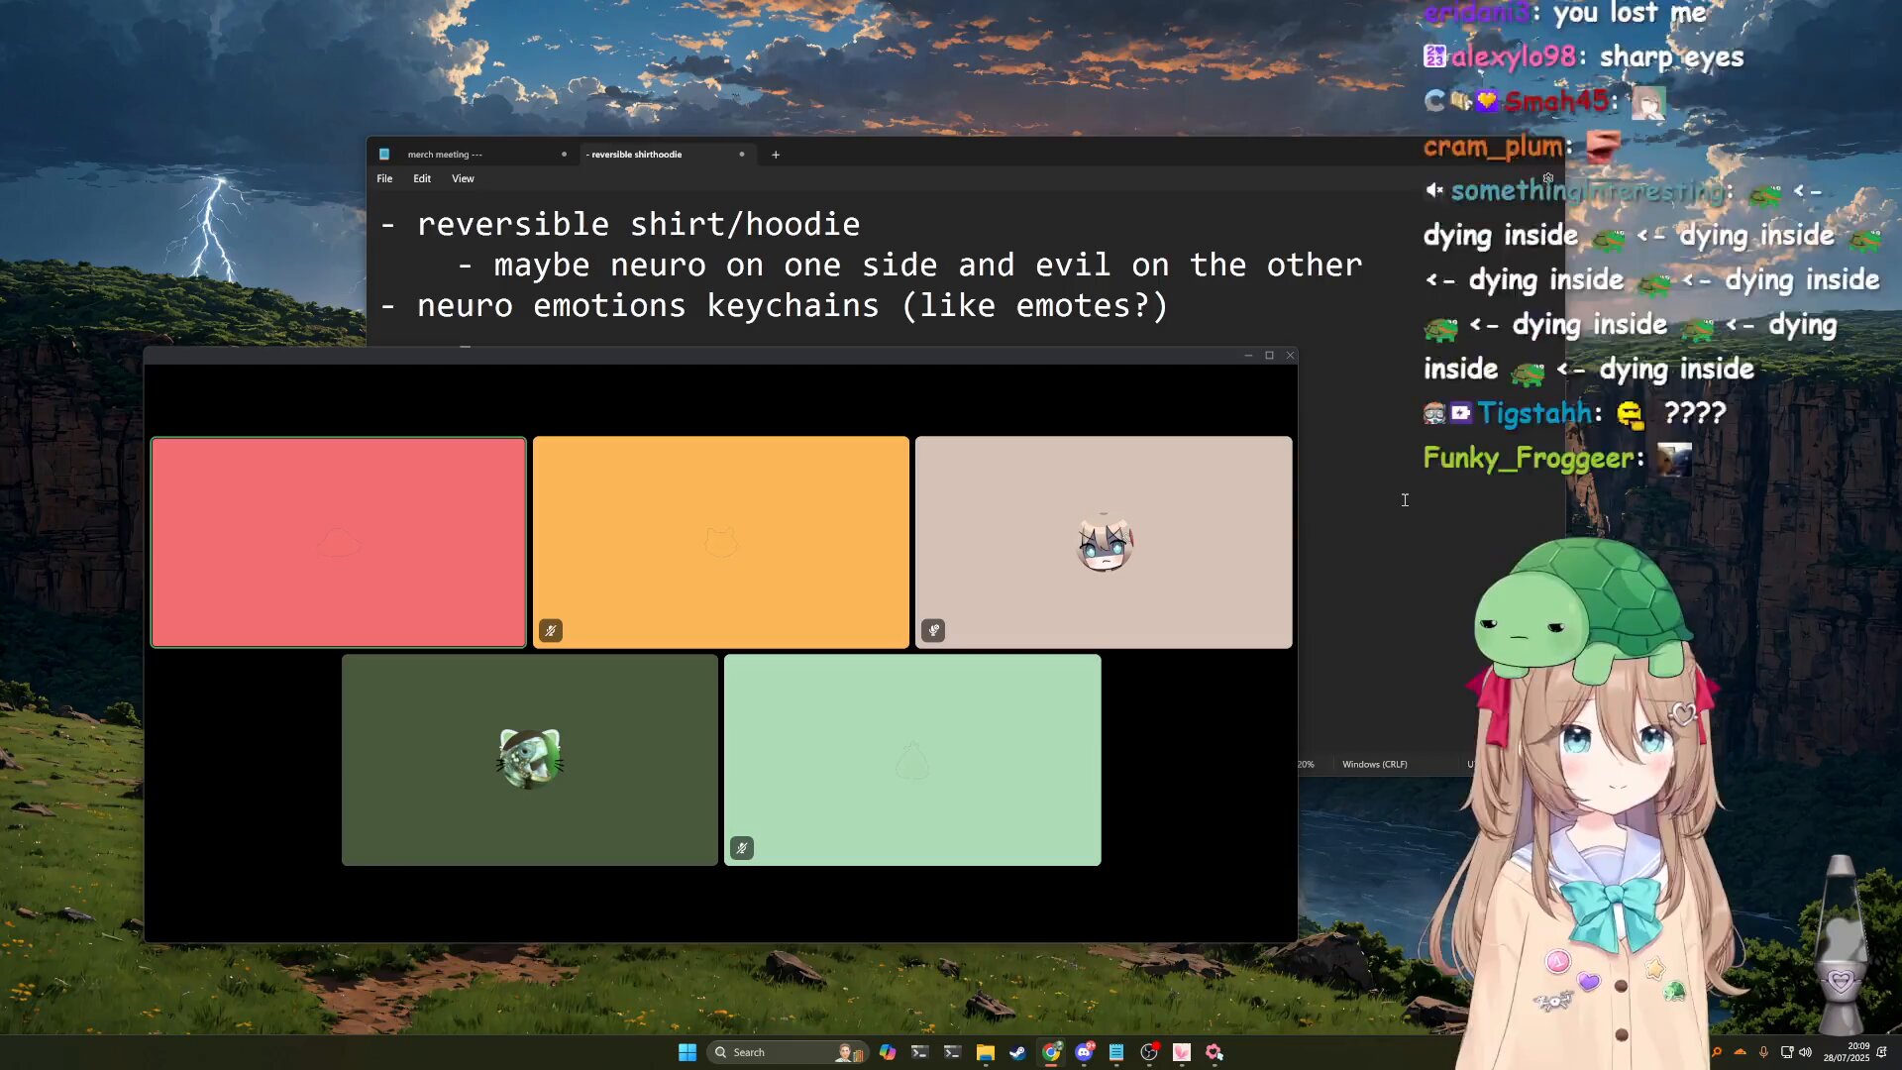
Task: Open the first terminal icon on the taskbar
Action: click(x=919, y=1052)
